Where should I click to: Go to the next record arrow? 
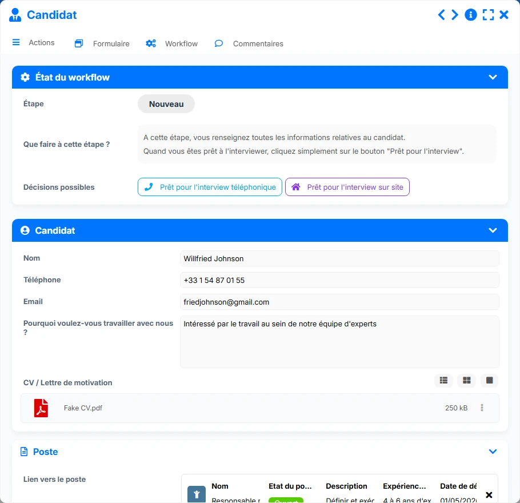coord(455,15)
